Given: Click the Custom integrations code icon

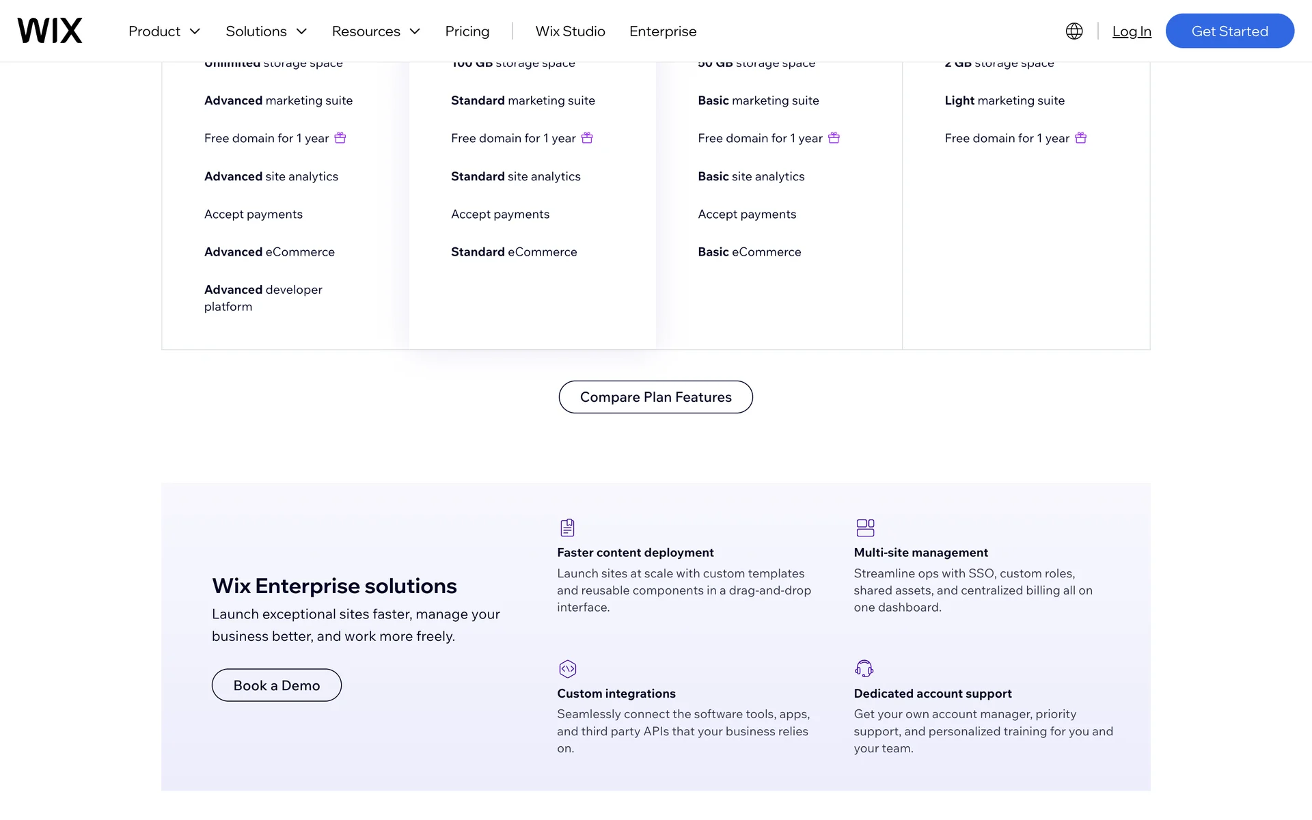Looking at the screenshot, I should pyautogui.click(x=567, y=668).
